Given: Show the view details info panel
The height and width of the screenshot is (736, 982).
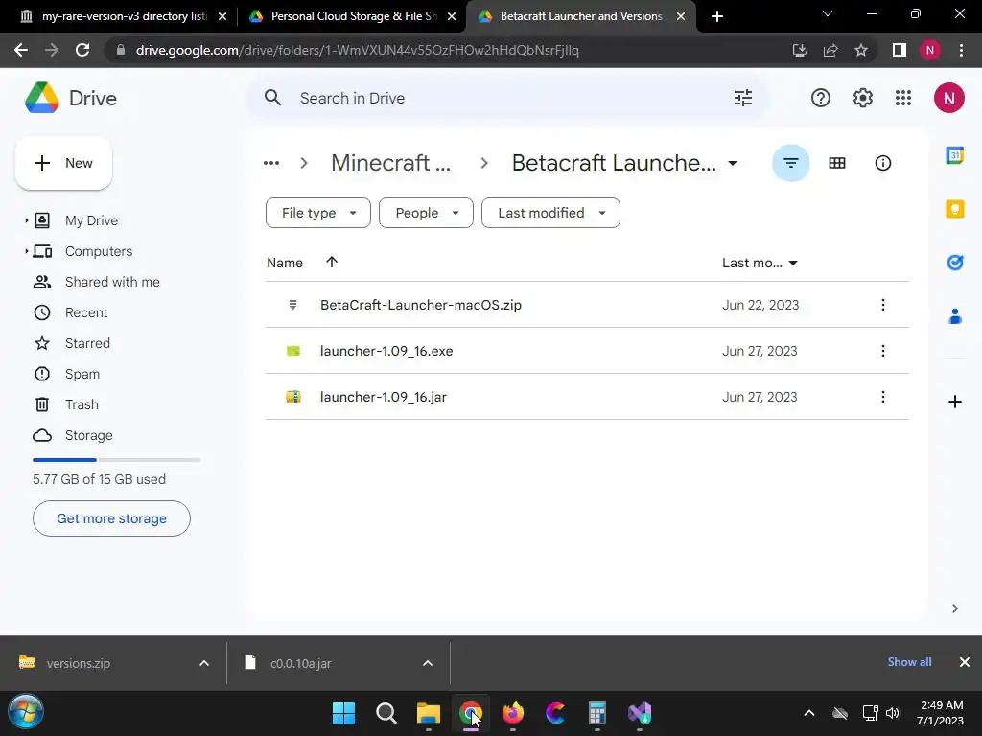Looking at the screenshot, I should coord(882,163).
